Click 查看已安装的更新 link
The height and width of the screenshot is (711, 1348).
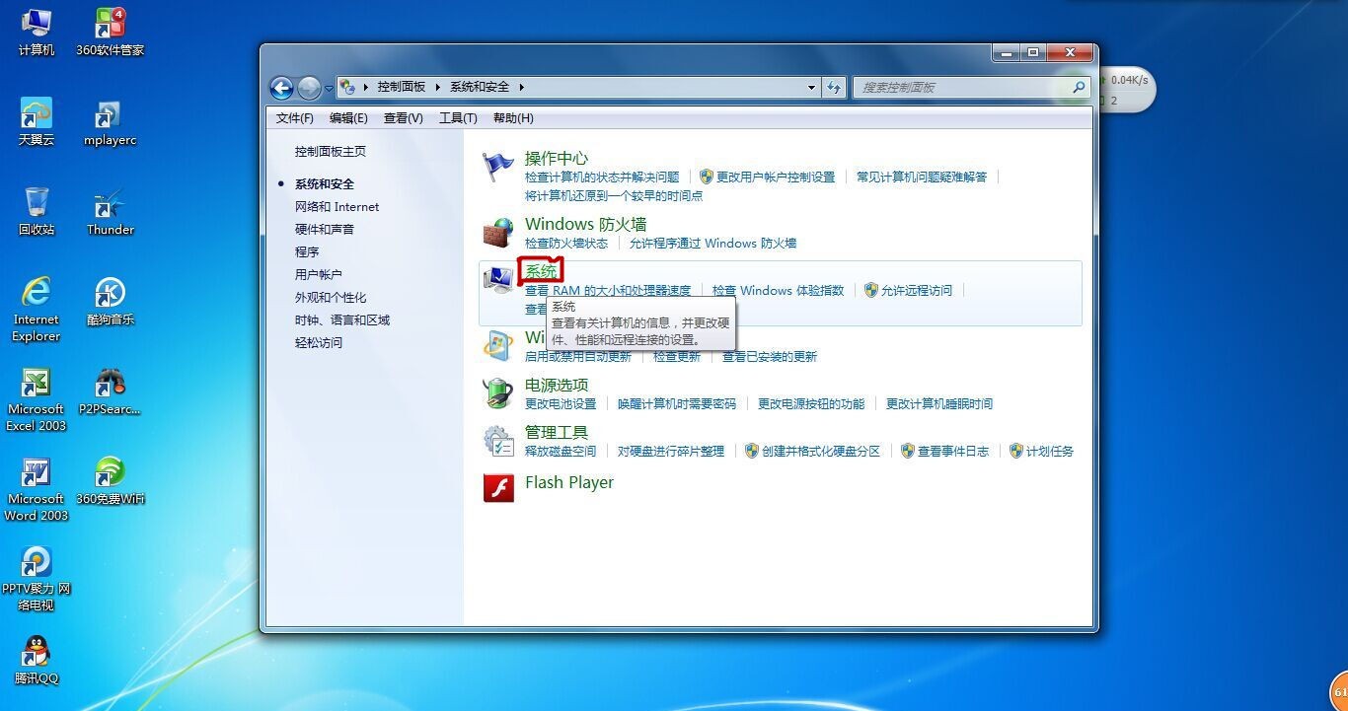(770, 357)
